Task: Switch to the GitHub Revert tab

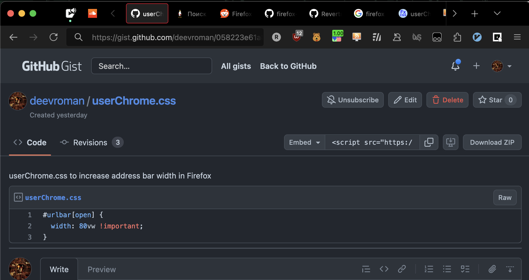Action: click(x=326, y=13)
